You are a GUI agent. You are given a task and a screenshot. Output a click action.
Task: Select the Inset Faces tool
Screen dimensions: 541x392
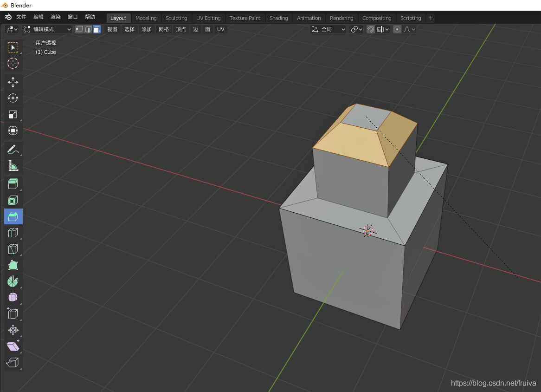coord(13,200)
